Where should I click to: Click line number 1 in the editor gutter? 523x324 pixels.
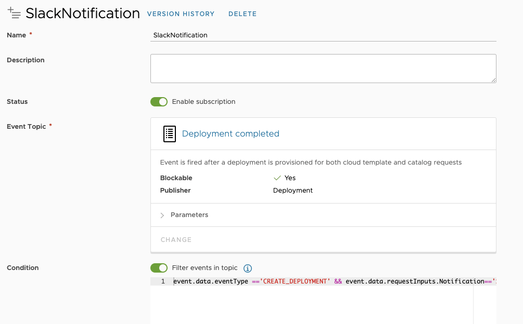pos(163,281)
